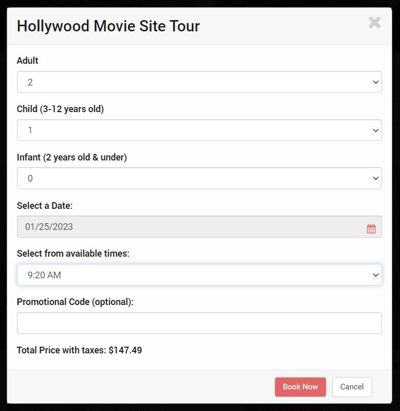Click the Promotional Code input field
Viewport: 400px width, 411px height.
(x=199, y=323)
